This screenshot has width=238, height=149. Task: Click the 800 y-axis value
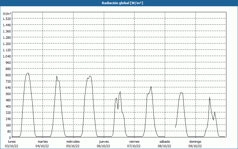(x=8, y=75)
